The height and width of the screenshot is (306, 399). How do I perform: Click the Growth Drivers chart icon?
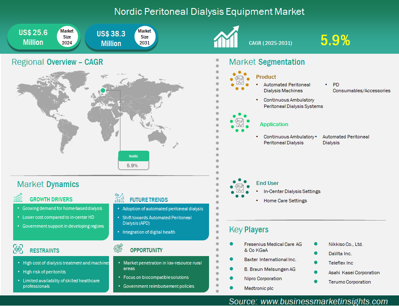tap(18, 198)
